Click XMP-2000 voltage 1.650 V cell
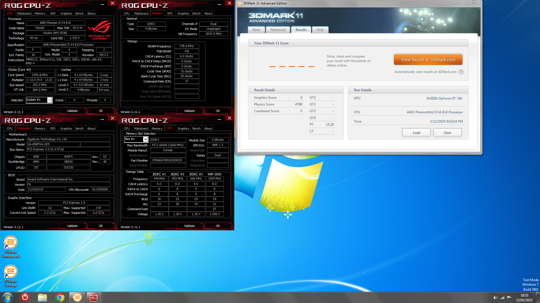 pyautogui.click(x=214, y=214)
